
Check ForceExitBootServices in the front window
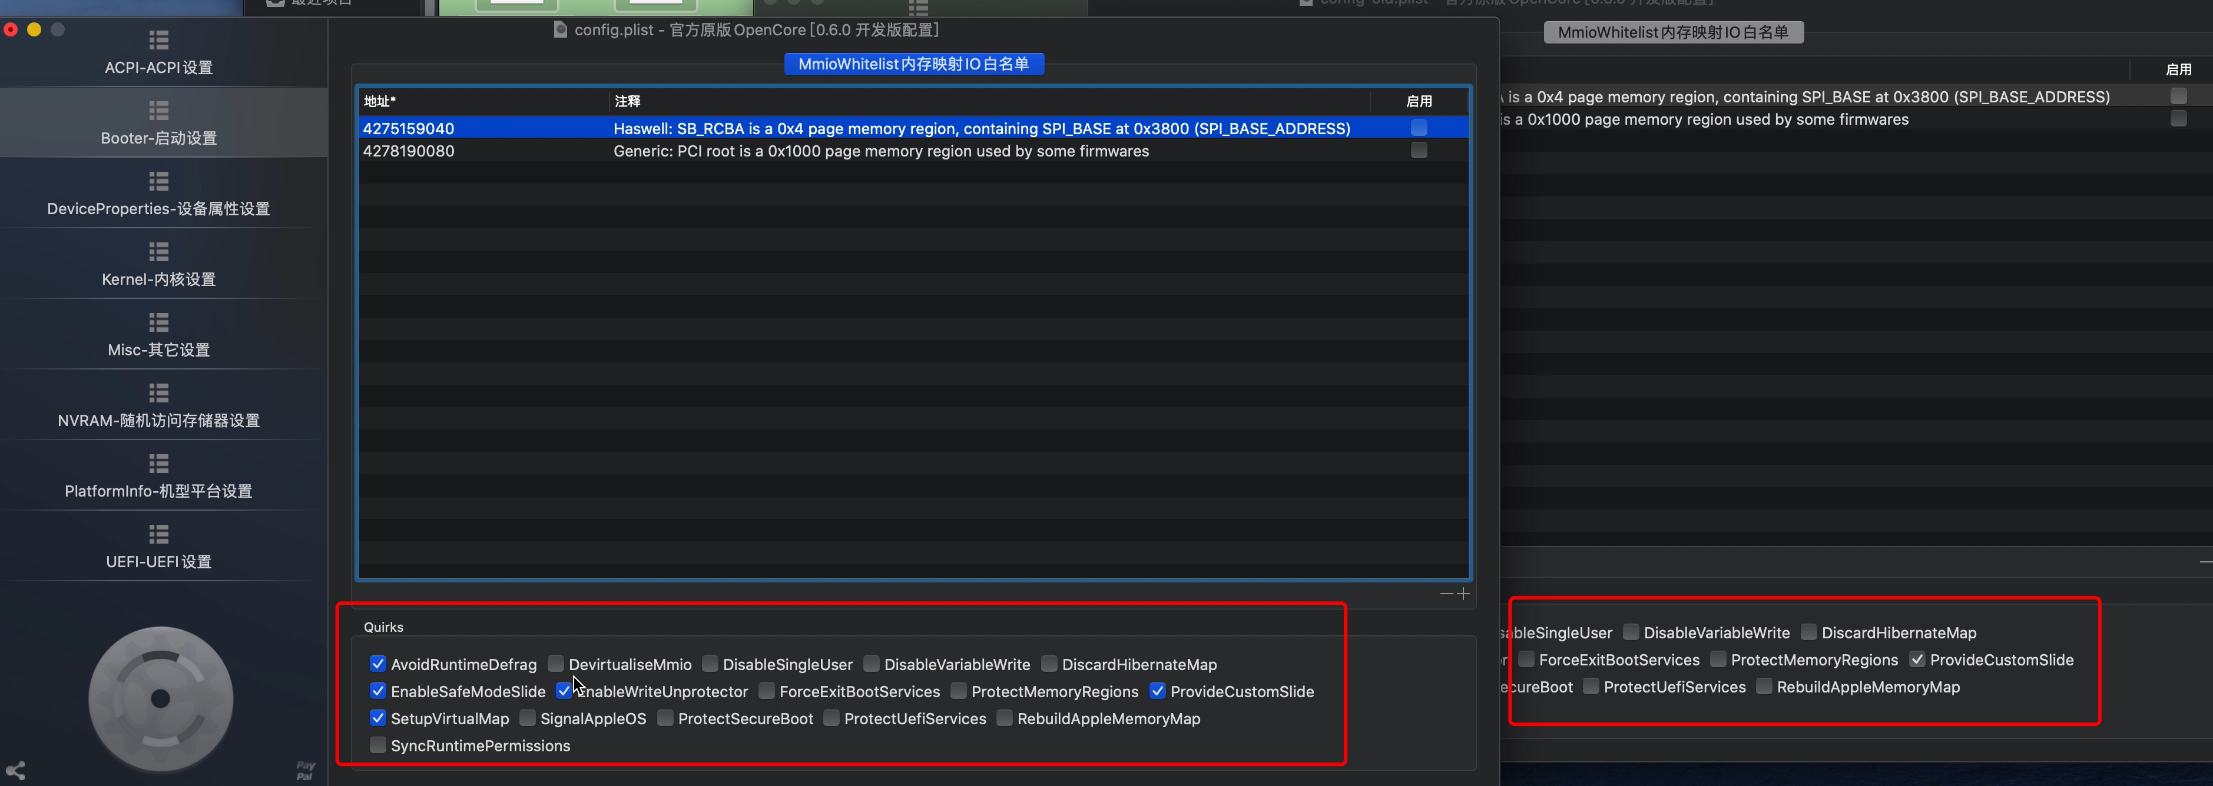(766, 691)
